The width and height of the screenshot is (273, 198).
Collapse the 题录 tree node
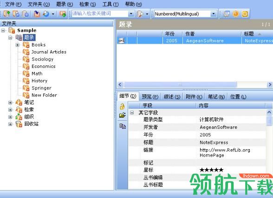10,38
